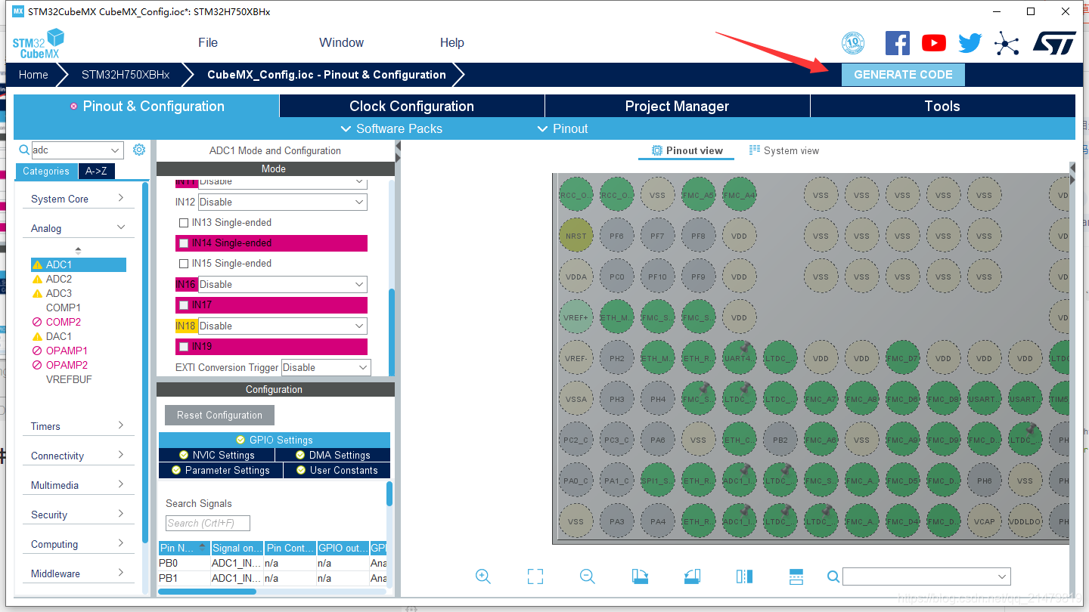Click the peripheral search magnifier icon
1089x612 pixels.
point(23,150)
